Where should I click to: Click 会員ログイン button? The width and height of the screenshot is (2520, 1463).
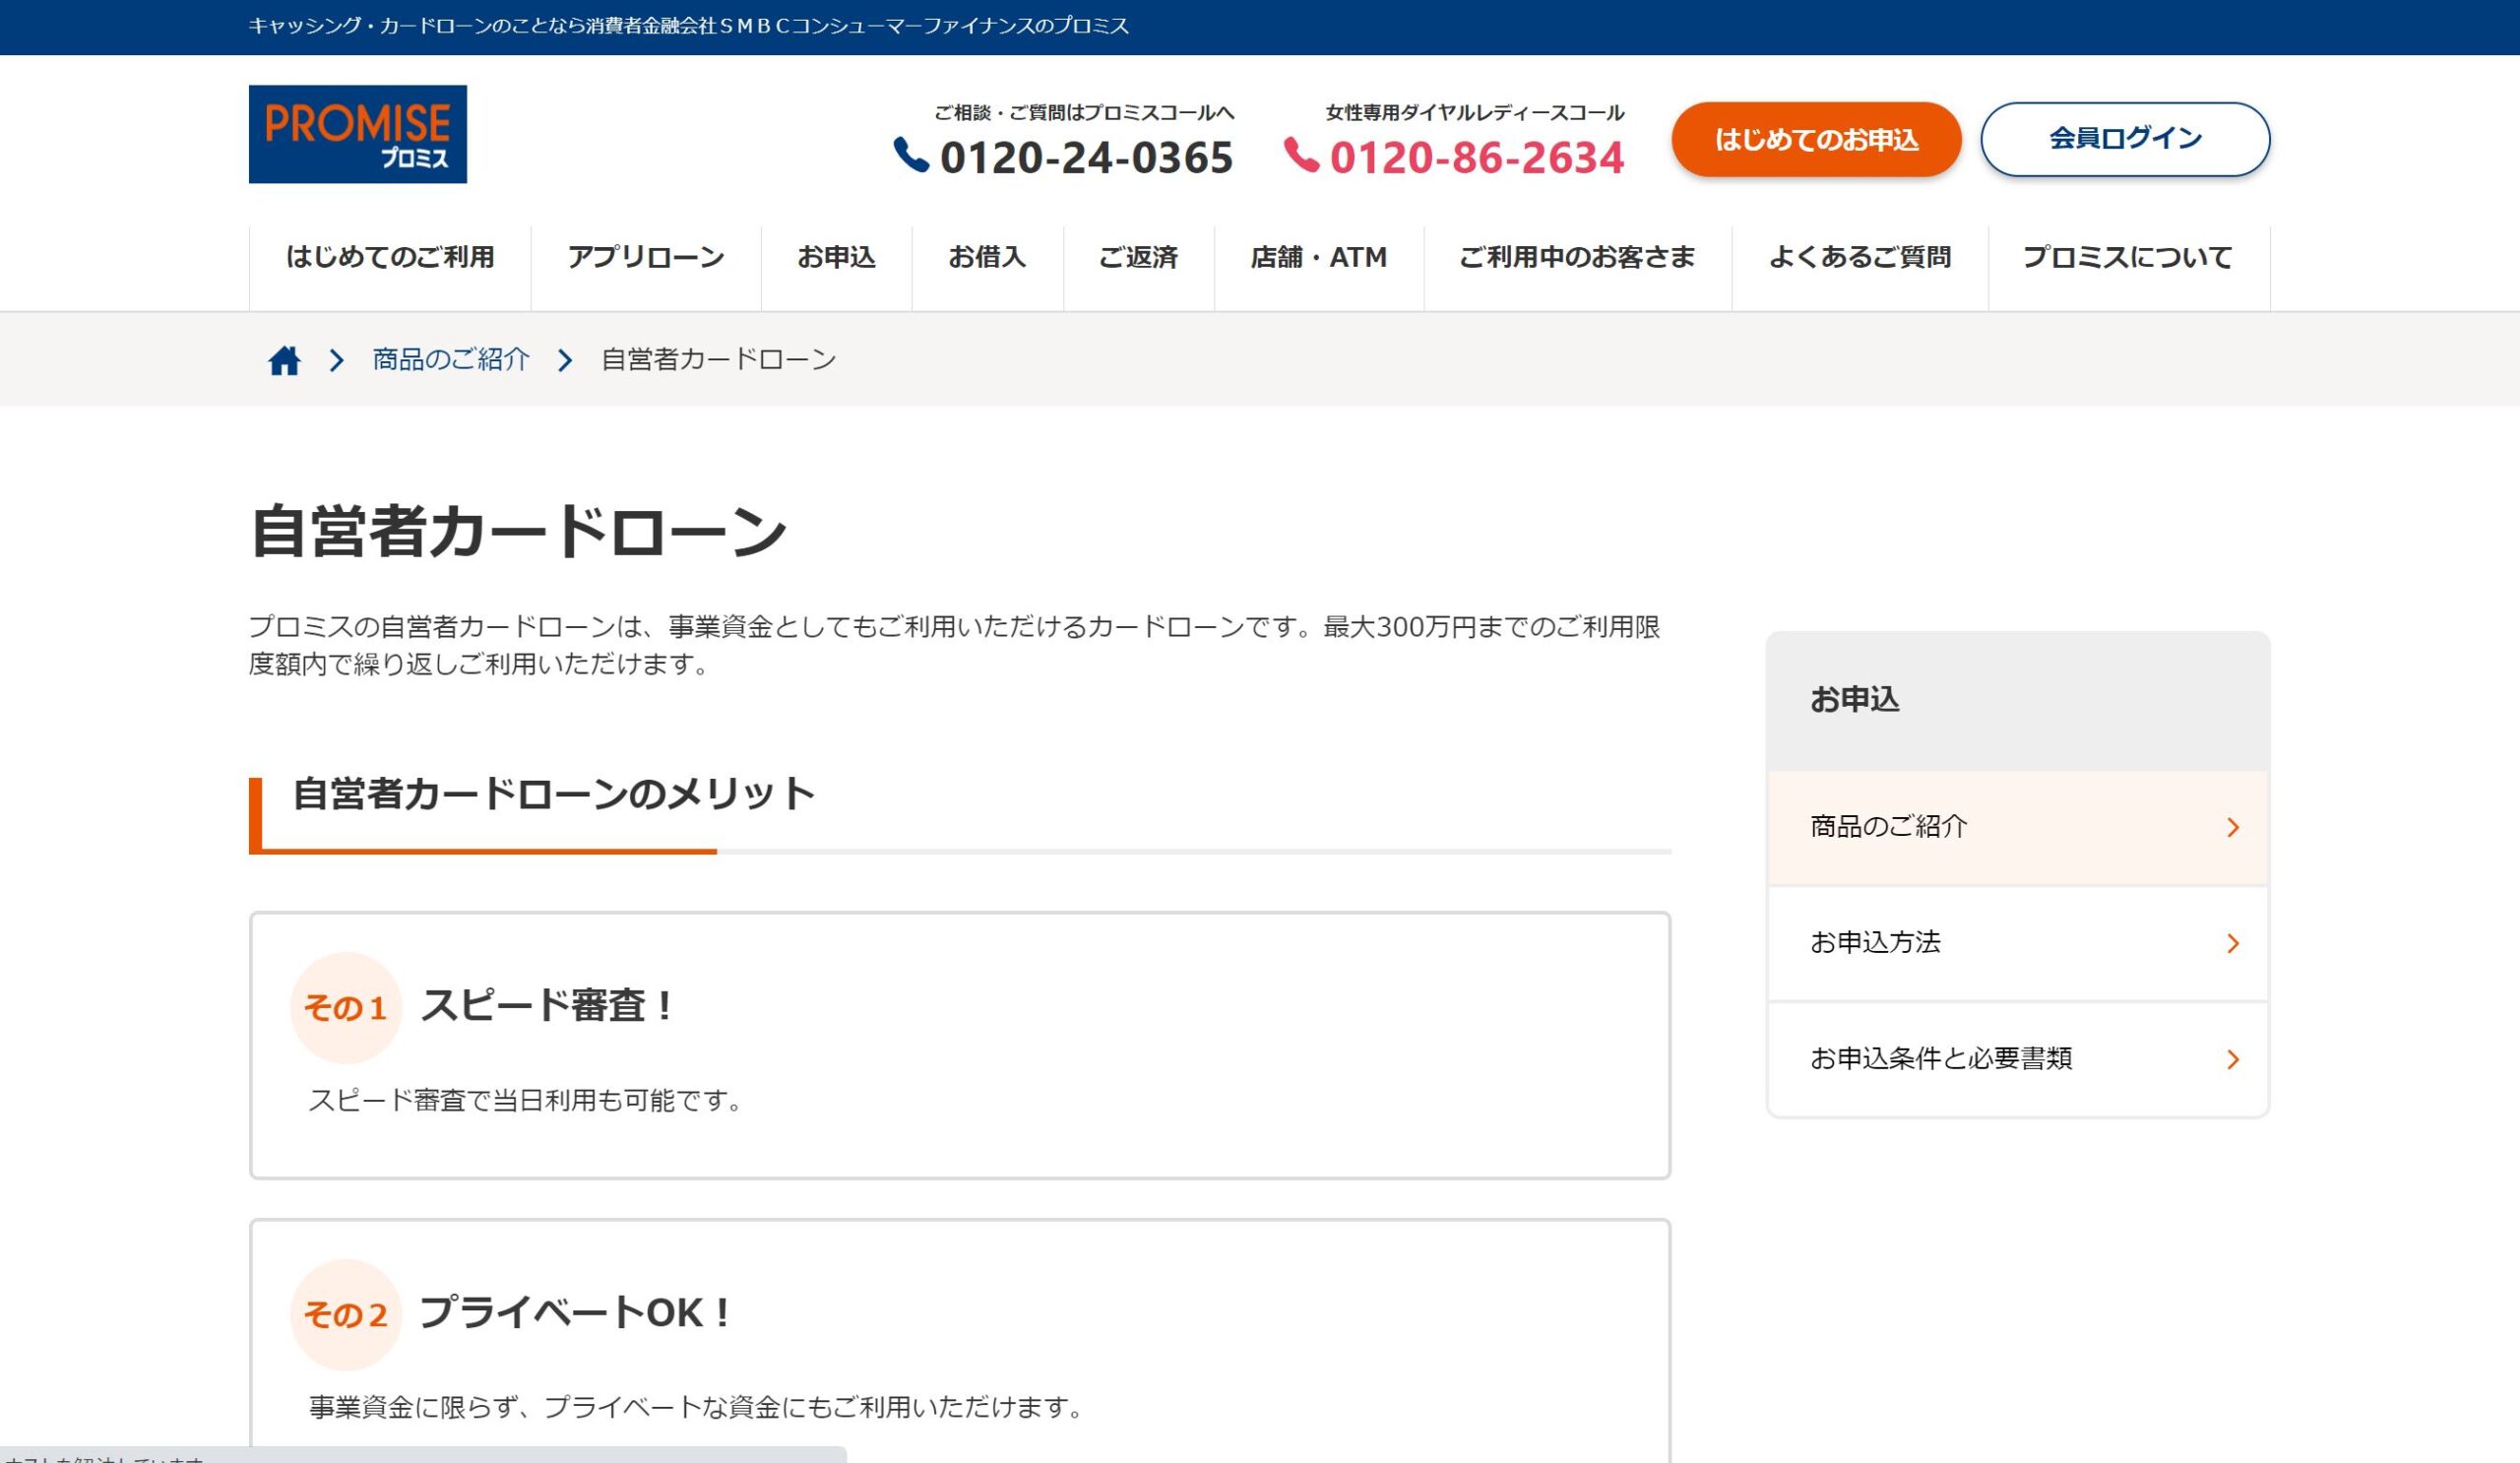pyautogui.click(x=2125, y=139)
